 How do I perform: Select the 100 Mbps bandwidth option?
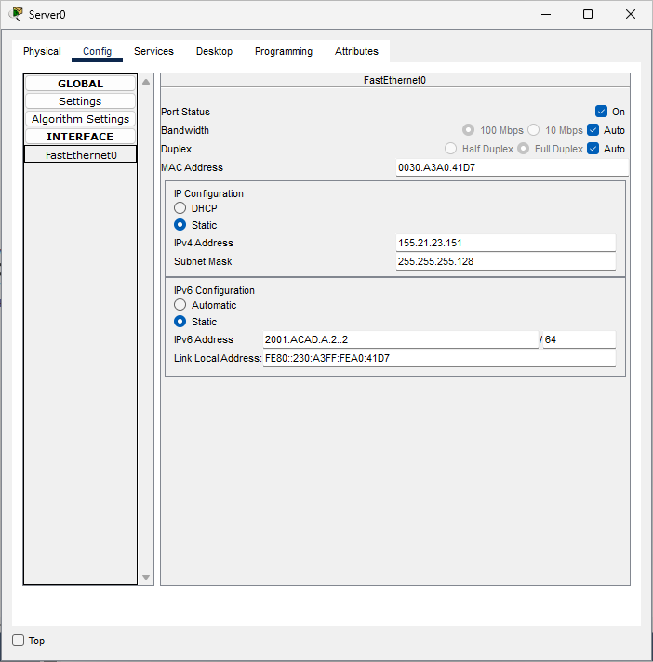click(x=468, y=130)
